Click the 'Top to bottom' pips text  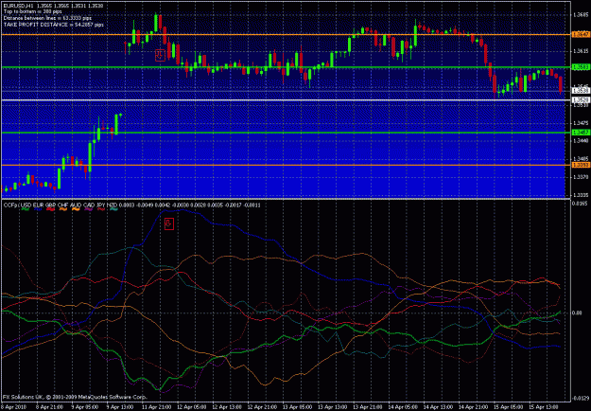pos(33,11)
